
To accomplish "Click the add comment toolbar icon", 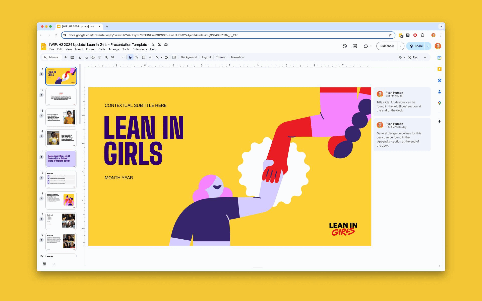I will [x=174, y=57].
